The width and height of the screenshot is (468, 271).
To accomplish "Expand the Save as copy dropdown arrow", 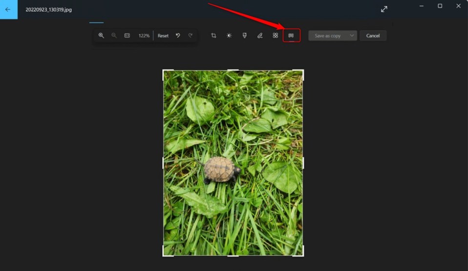I will 352,36.
